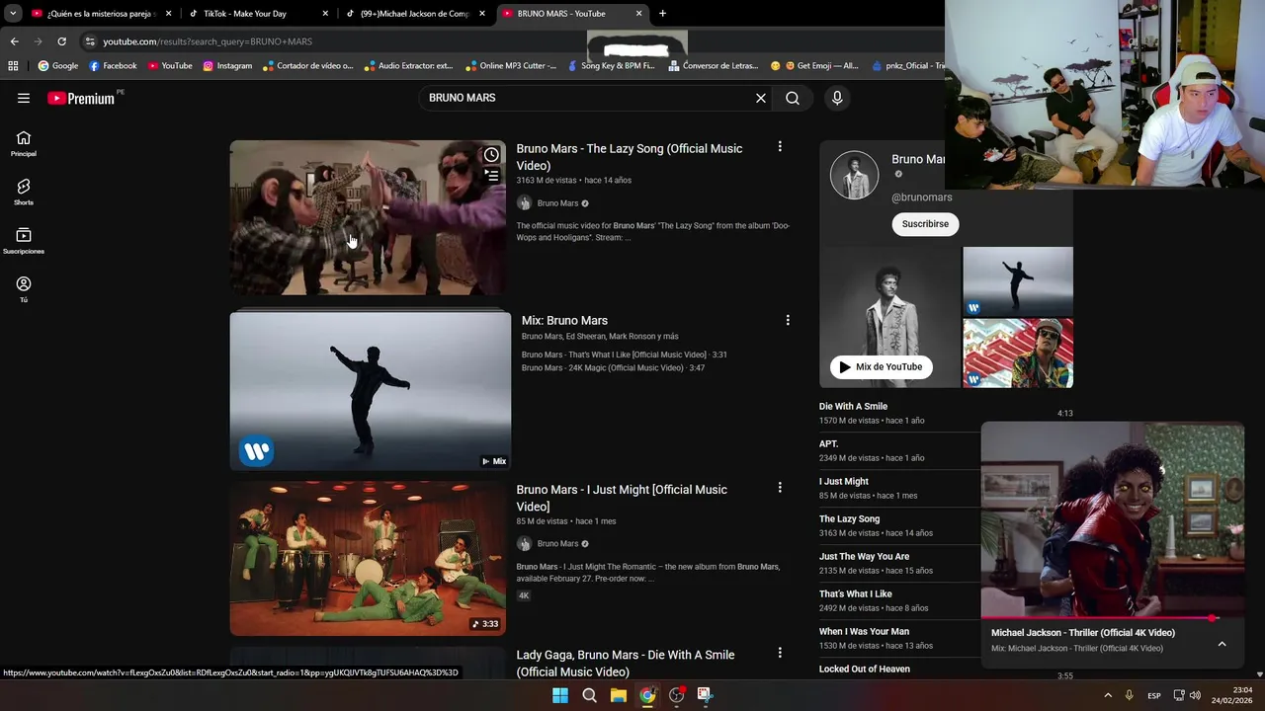Switch to the TikTok - Make Your Day tab
The height and width of the screenshot is (711, 1265).
point(257,14)
